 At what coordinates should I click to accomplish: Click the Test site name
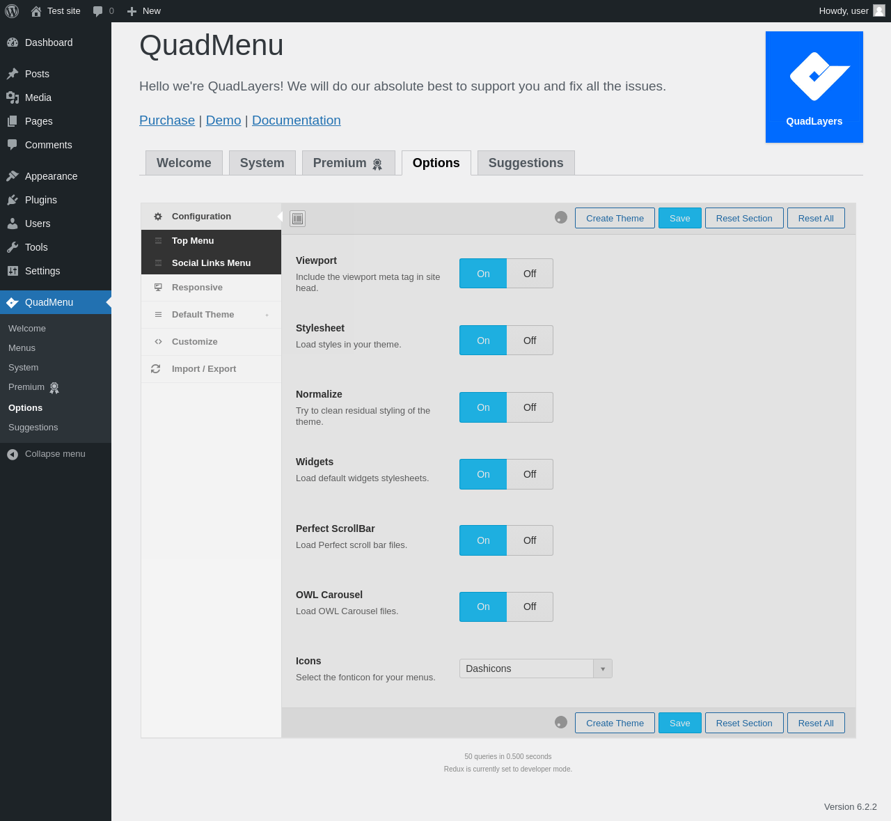click(x=64, y=11)
